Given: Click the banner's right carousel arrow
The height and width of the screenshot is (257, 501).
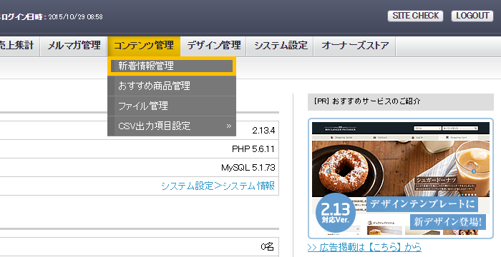Looking at the screenshot, I should pyautogui.click(x=474, y=171).
